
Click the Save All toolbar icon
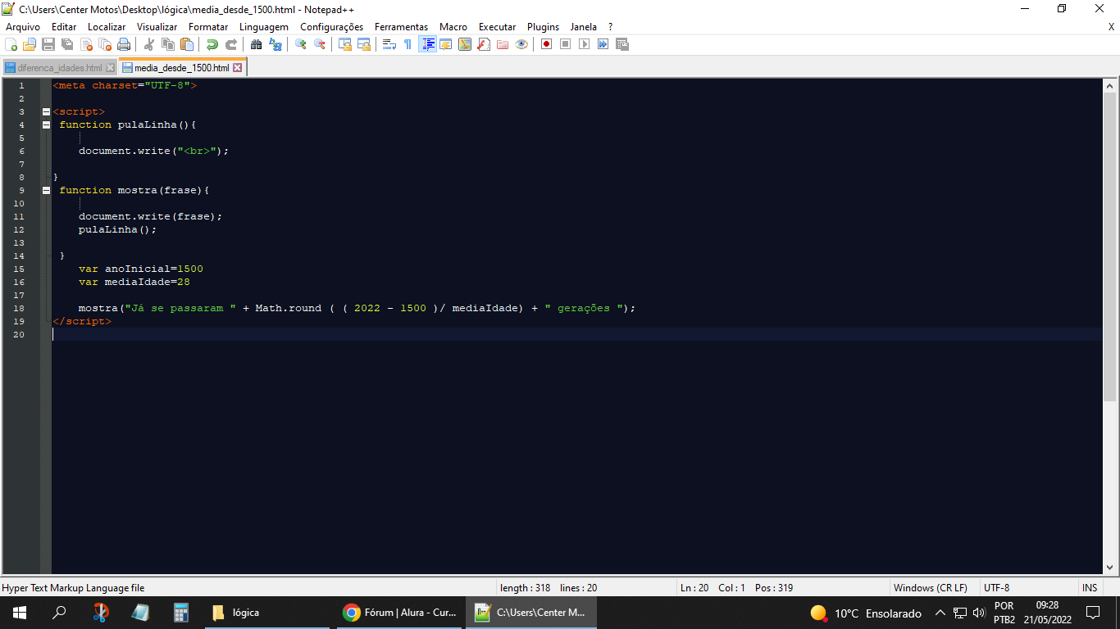coord(67,44)
